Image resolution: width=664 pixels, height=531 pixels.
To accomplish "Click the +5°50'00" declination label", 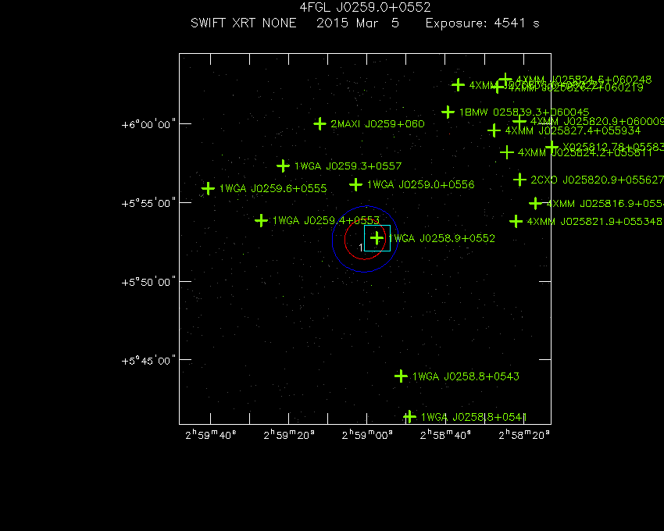I will (x=148, y=282).
